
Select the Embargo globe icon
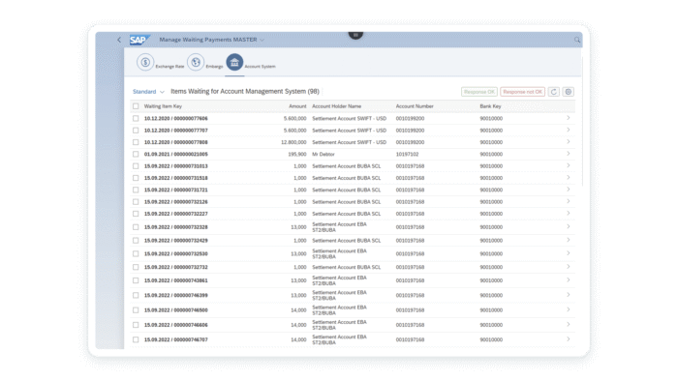196,62
